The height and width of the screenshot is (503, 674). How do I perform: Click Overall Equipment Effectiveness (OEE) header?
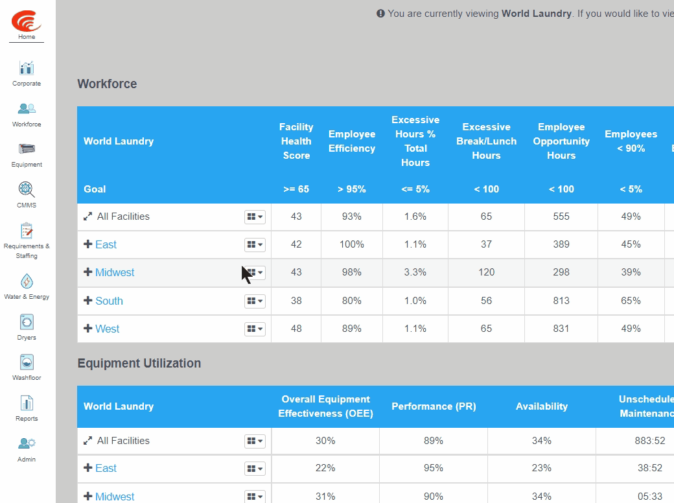(x=326, y=406)
